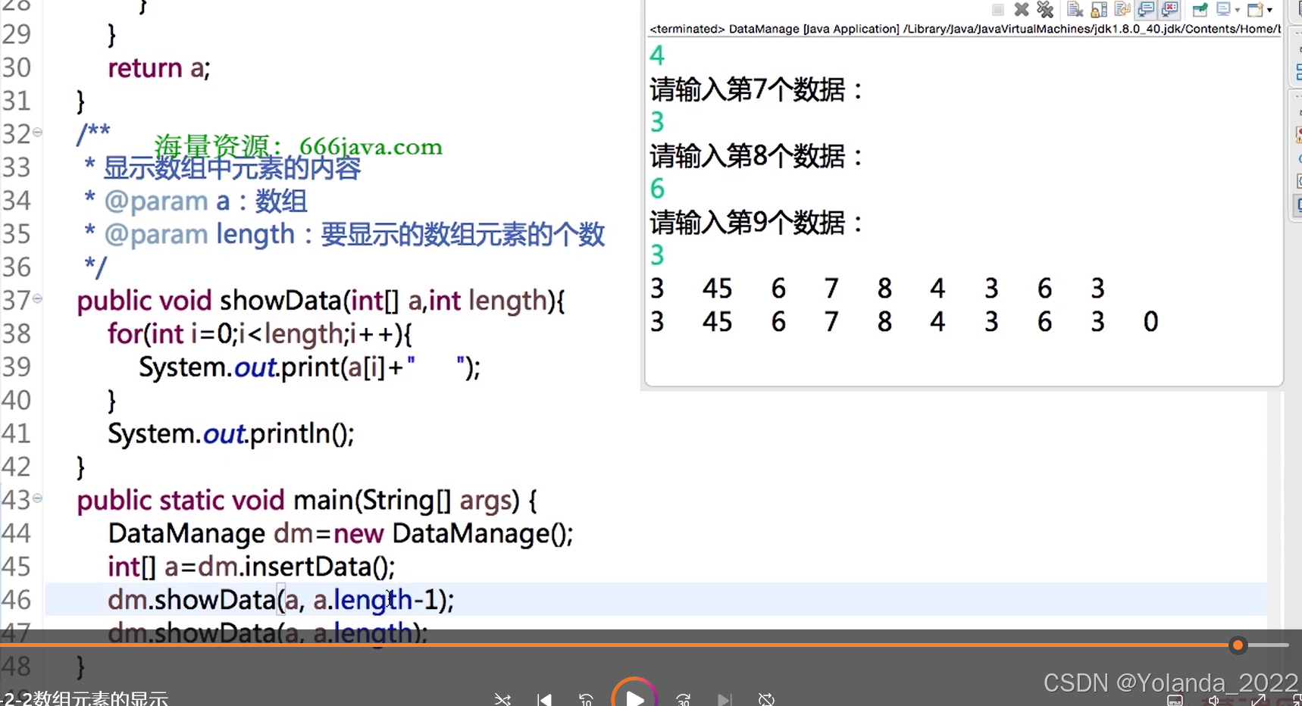The height and width of the screenshot is (706, 1302).
Task: Go to previous video track
Action: 544,699
